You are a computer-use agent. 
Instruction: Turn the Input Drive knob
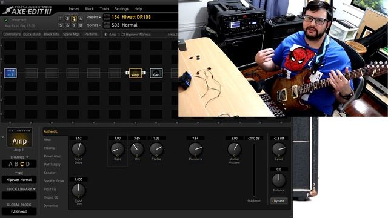[x=78, y=150]
